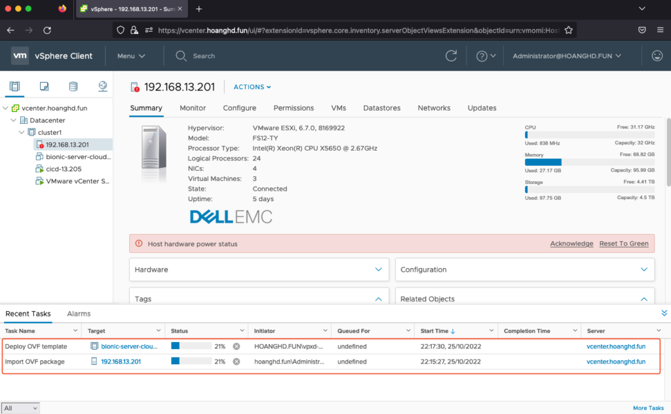671x414 pixels.
Task: Sort by Start Time column header
Action: [x=437, y=331]
